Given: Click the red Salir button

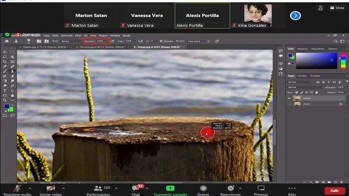Looking at the screenshot, I should 334,191.
